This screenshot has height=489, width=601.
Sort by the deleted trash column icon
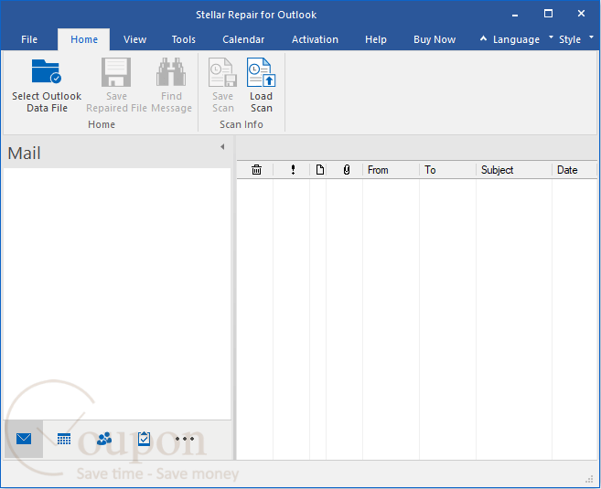point(256,170)
